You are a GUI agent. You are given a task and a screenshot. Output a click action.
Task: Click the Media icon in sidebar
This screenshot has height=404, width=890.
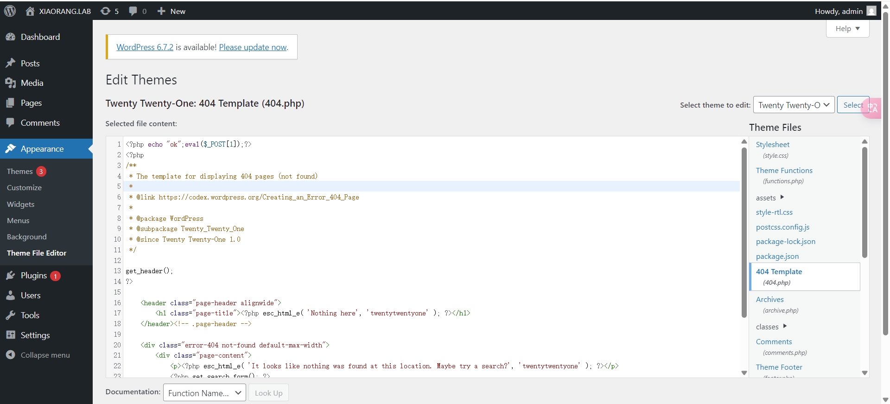coord(11,83)
